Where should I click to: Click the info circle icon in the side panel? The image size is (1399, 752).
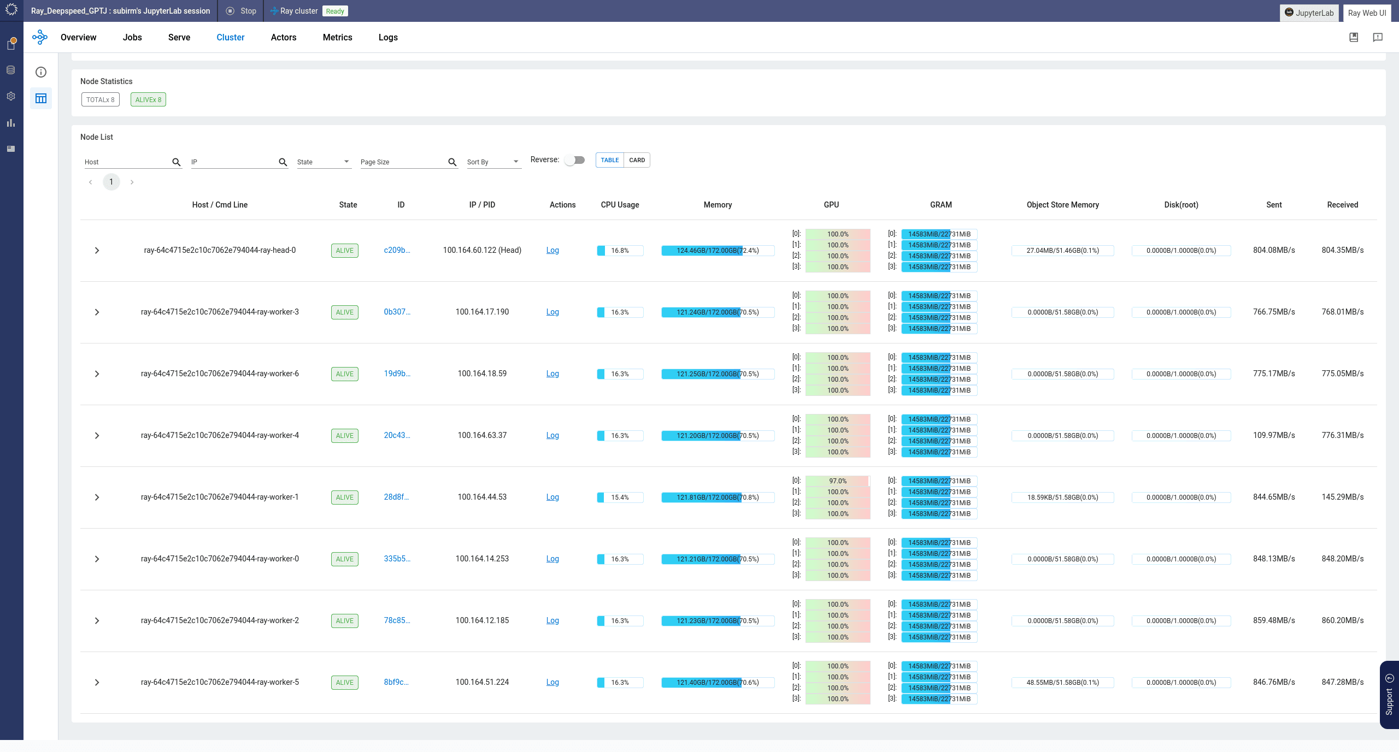pos(41,72)
